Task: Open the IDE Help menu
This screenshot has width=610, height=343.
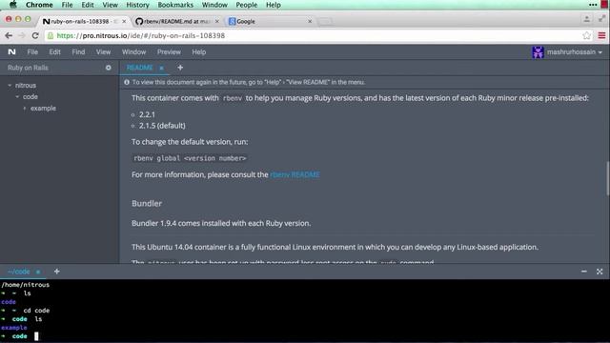Action: (199, 52)
